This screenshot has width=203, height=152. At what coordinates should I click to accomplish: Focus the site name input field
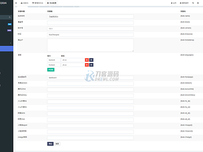(x=90, y=17)
